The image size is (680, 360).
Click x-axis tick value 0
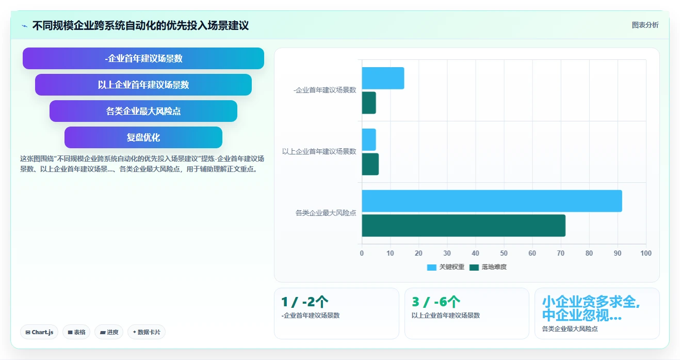[362, 253]
